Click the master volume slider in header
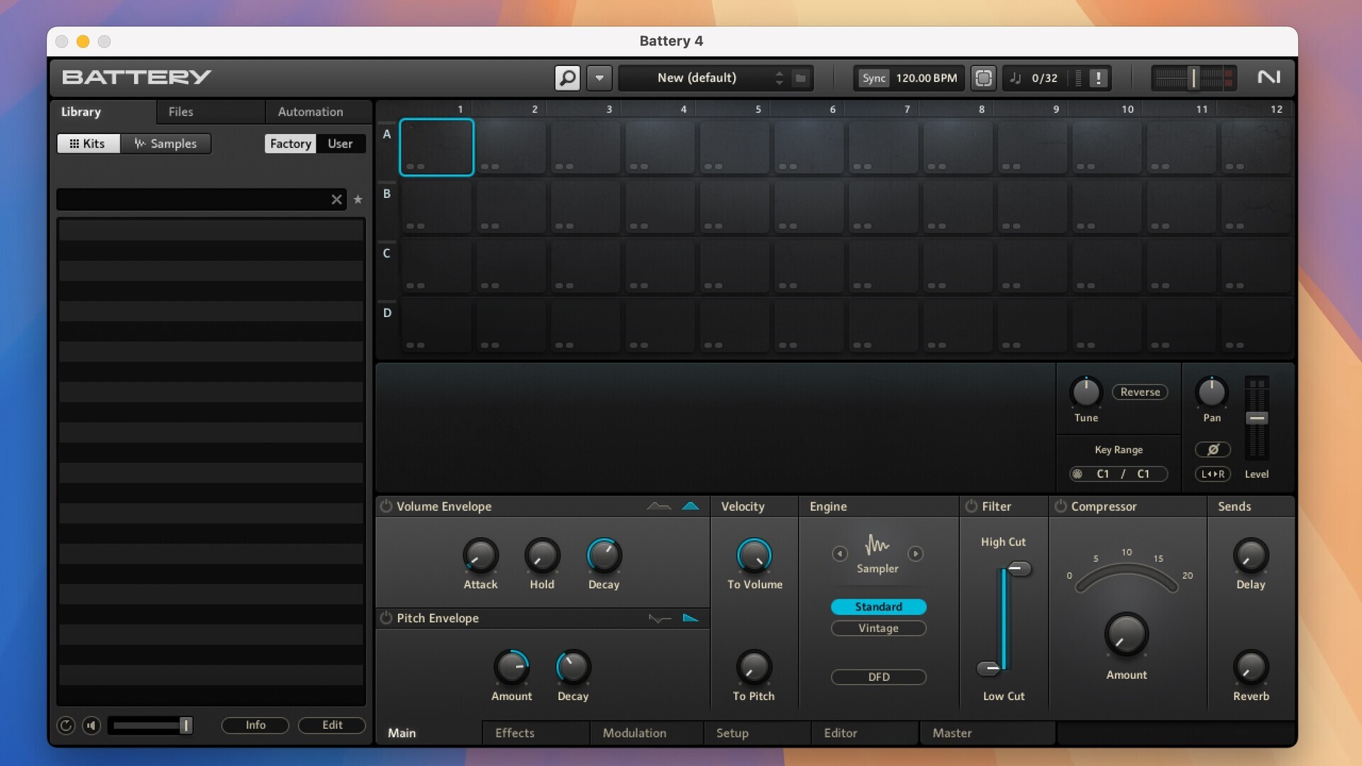This screenshot has width=1362, height=766. [1193, 78]
